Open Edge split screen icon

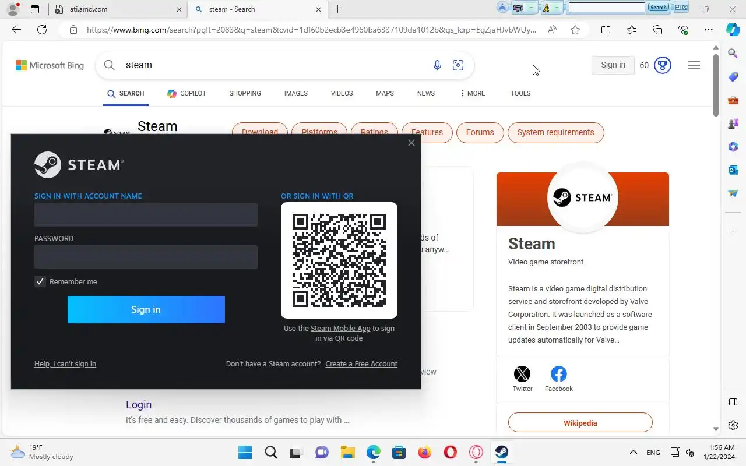click(x=606, y=30)
